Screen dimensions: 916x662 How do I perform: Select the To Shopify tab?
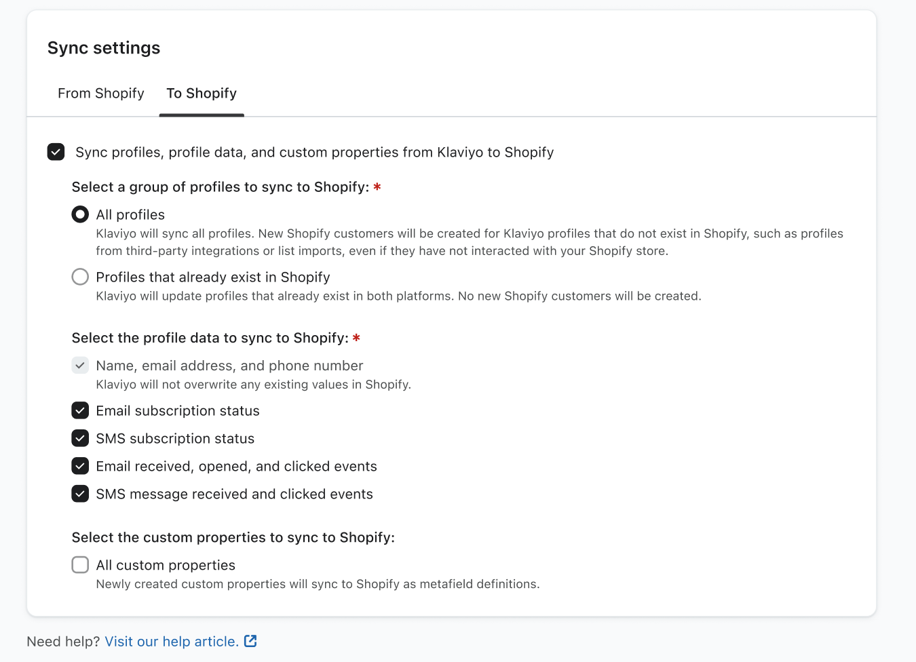click(202, 94)
